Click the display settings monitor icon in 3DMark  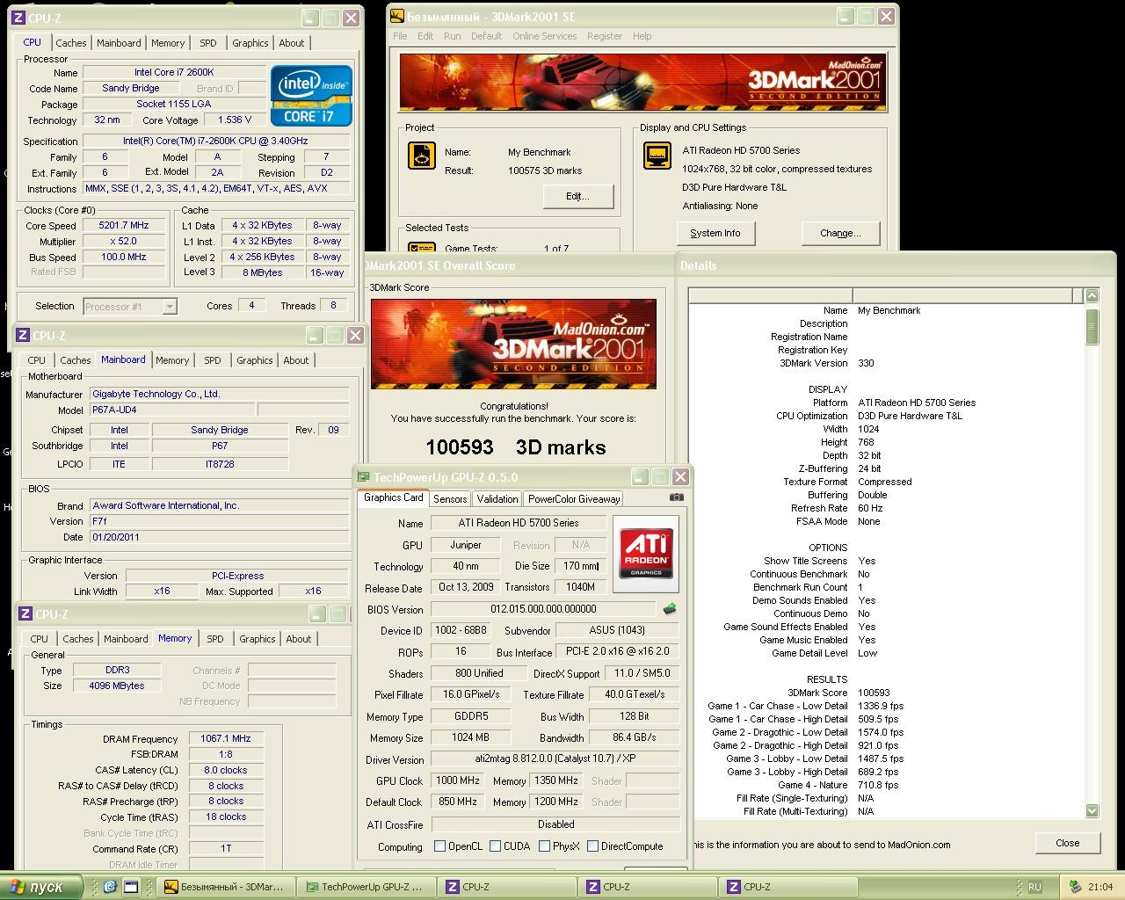point(657,156)
